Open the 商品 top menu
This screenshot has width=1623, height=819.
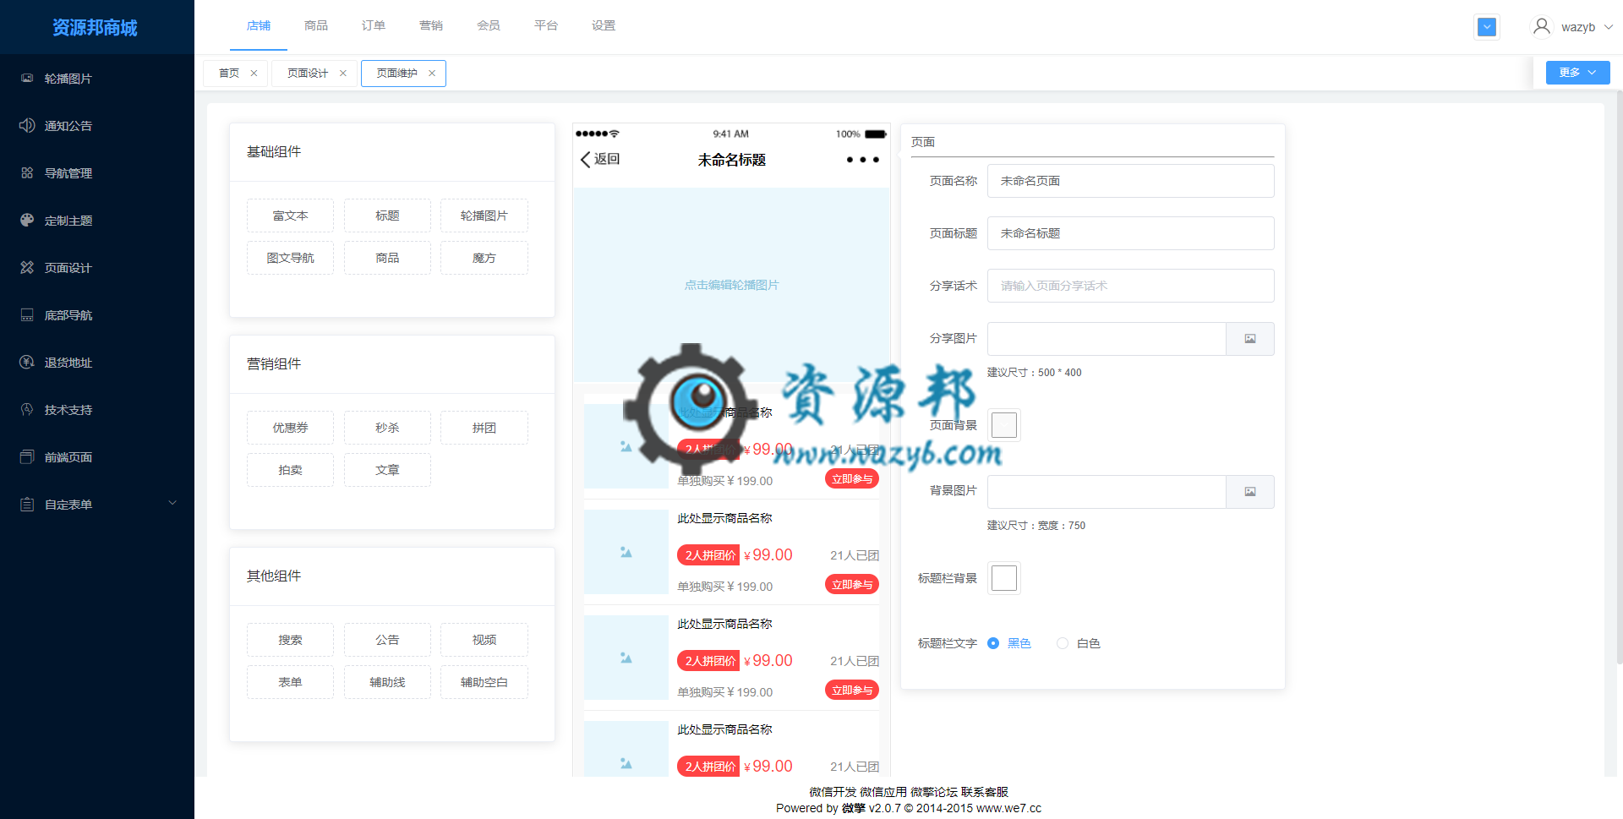(x=316, y=25)
